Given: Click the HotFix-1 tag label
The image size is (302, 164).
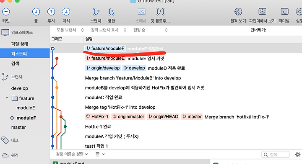Looking at the screenshot, I should click(97, 117).
